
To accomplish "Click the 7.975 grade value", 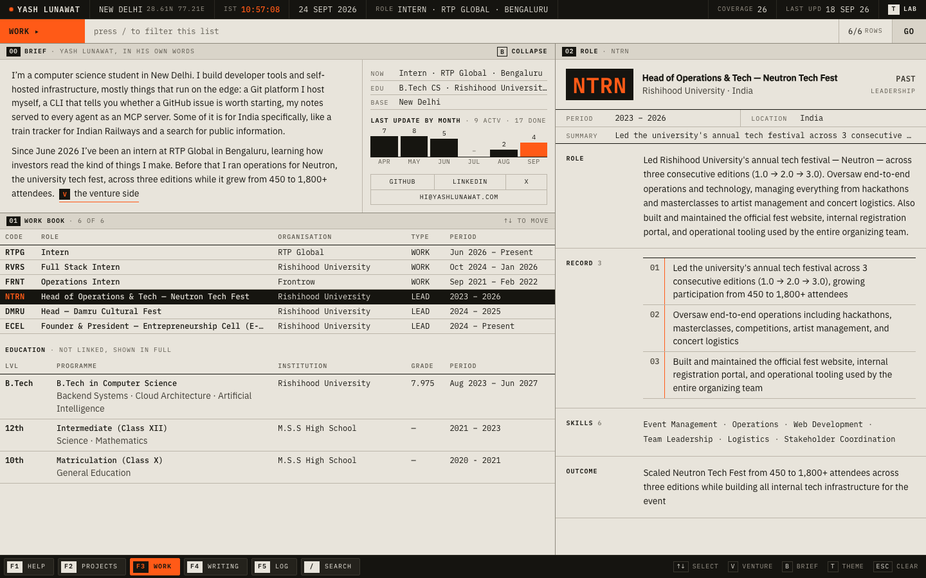I will (422, 383).
